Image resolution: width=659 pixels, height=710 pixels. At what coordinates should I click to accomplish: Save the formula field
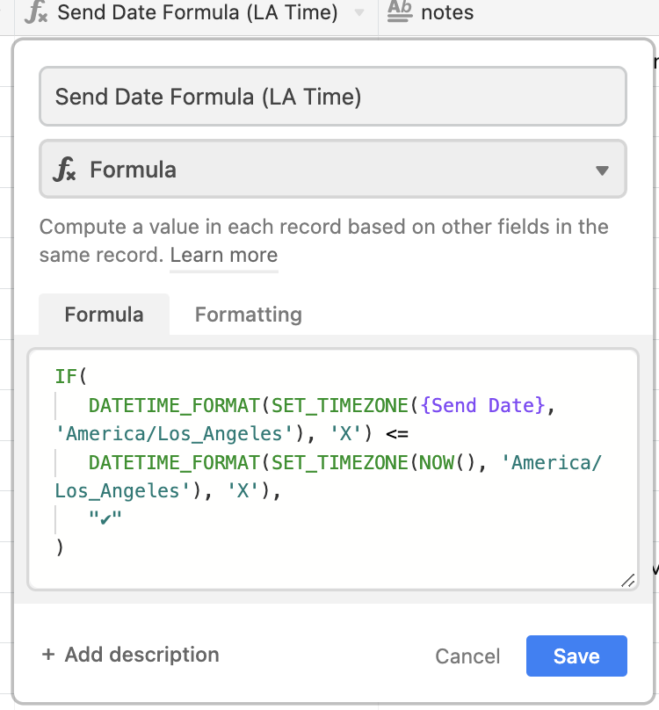click(x=576, y=656)
